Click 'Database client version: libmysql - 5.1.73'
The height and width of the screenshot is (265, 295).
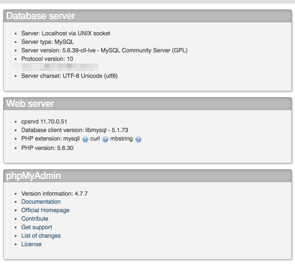[x=75, y=130]
